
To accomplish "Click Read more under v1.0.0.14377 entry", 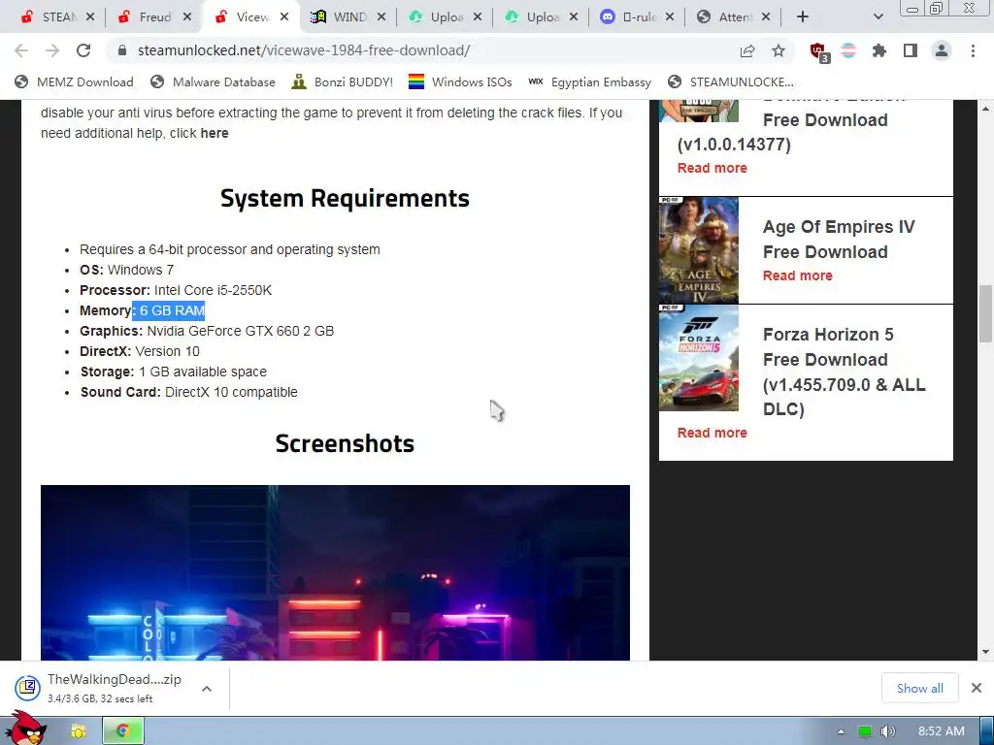I will click(712, 168).
